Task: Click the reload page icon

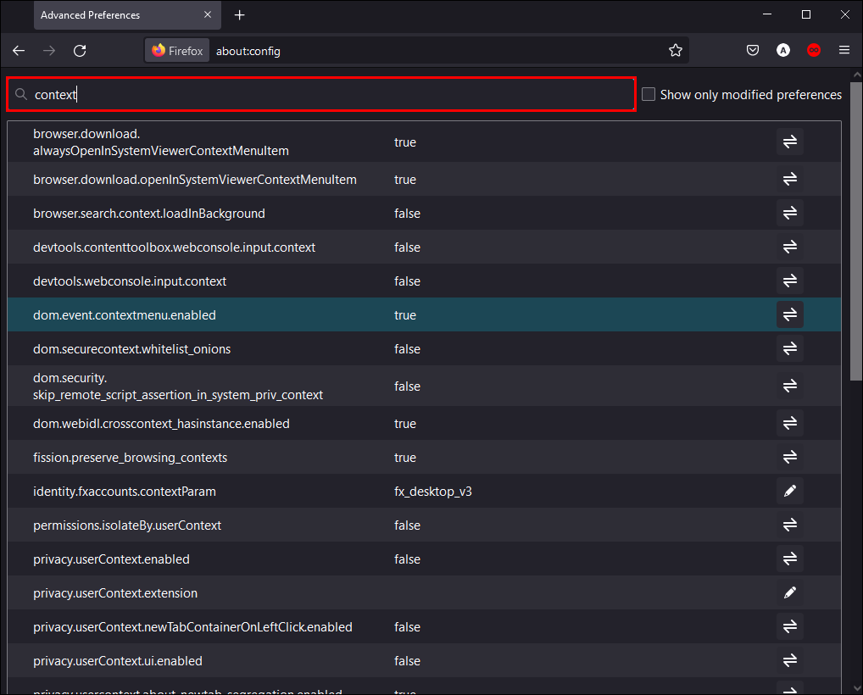Action: pyautogui.click(x=80, y=51)
